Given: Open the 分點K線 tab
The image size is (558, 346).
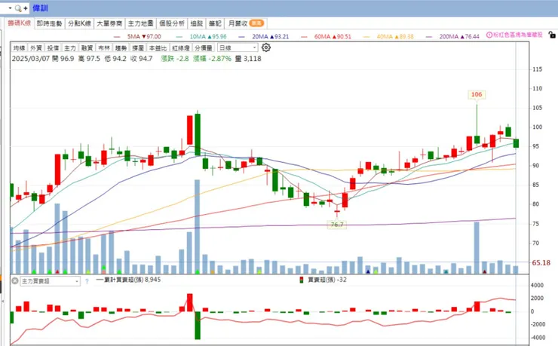Looking at the screenshot, I should pyautogui.click(x=79, y=23).
